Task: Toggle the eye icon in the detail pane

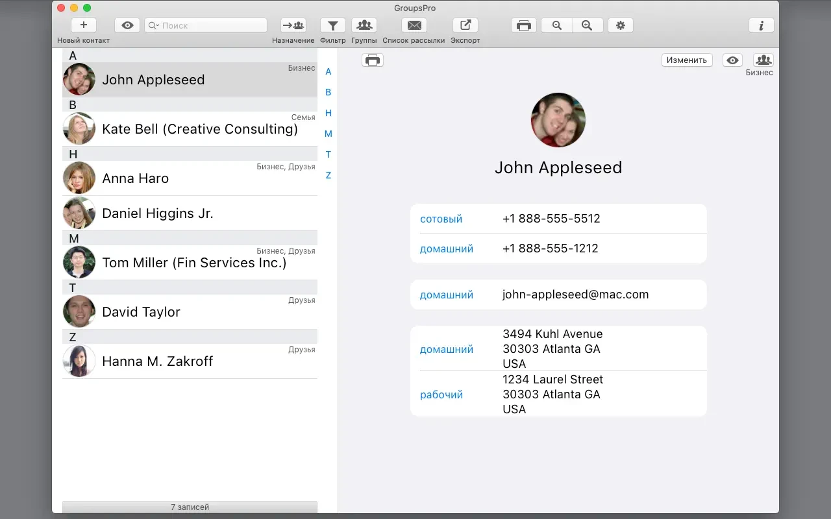Action: tap(733, 60)
